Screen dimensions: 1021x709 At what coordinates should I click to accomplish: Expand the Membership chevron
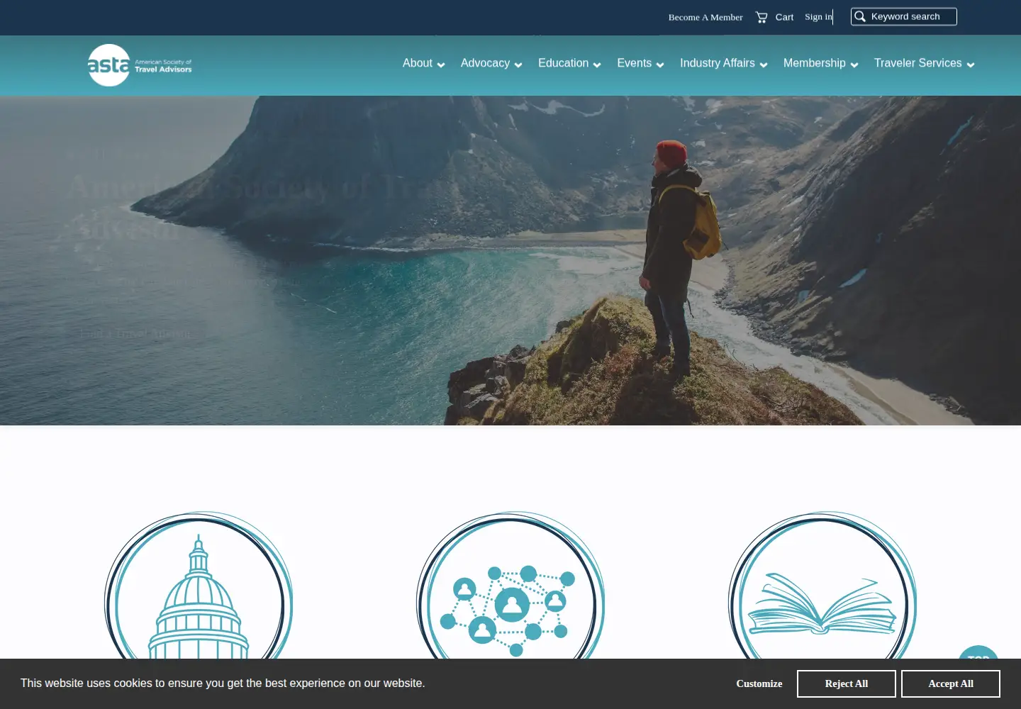pos(854,65)
